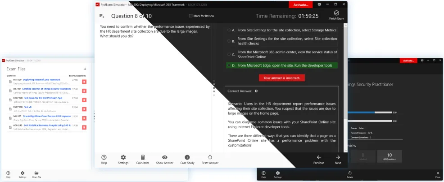
Task: Delete the Oracle RightNow exam file
Action: click(x=84, y=118)
